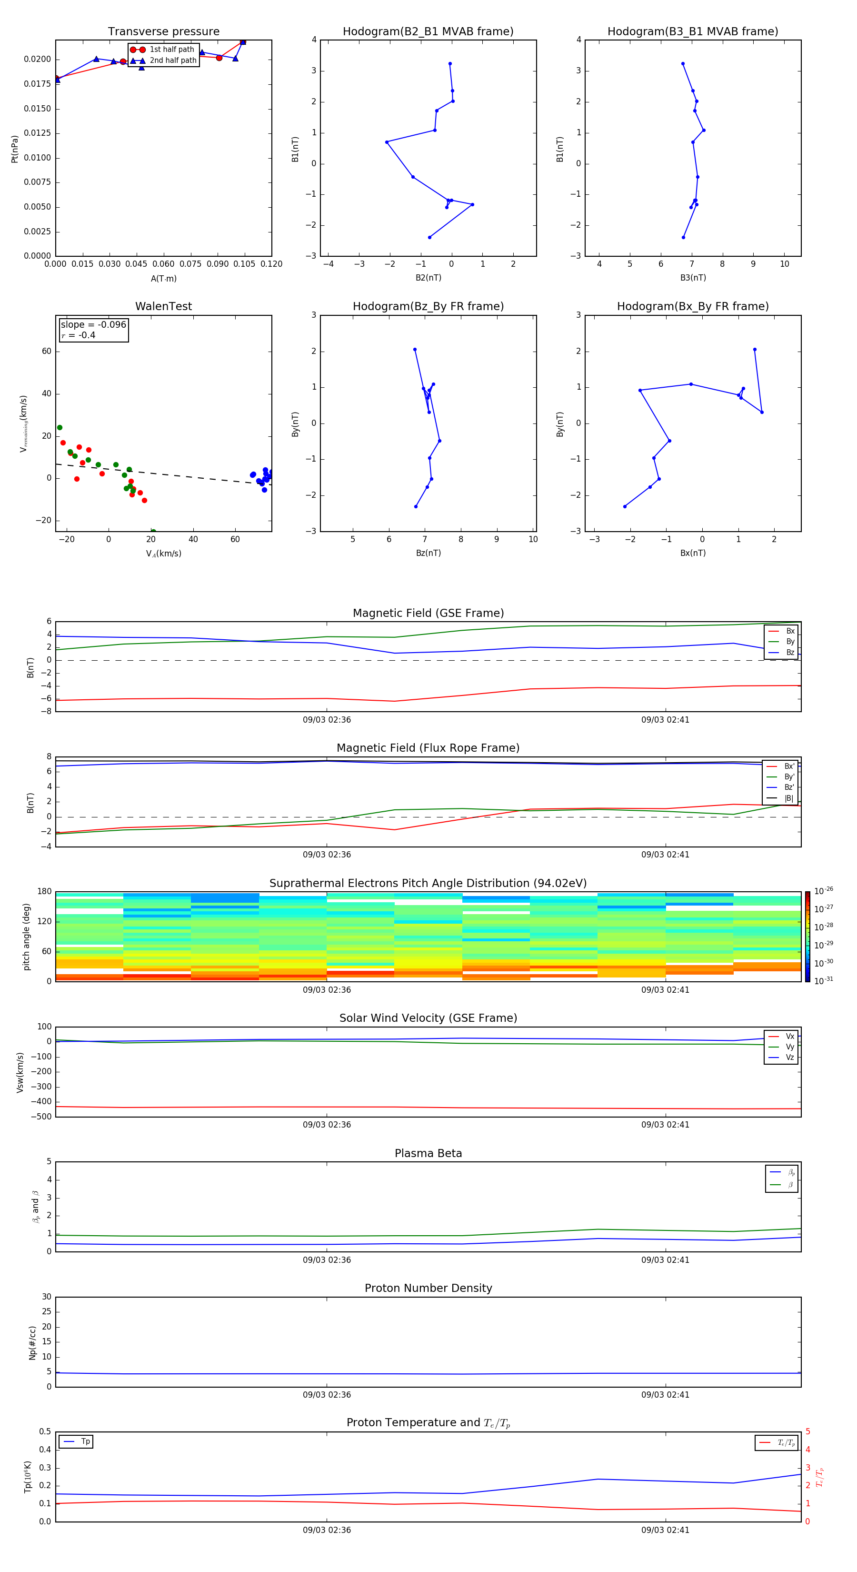Click the 'Proton Number Density' title
857x1572 pixels.
click(428, 1289)
